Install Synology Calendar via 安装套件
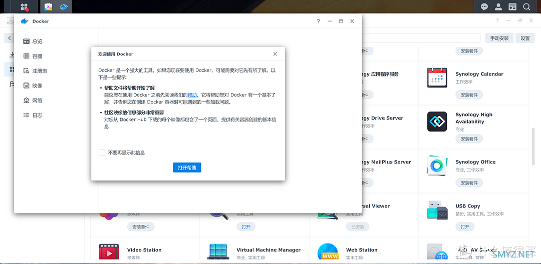The width and height of the screenshot is (541, 264). click(x=469, y=94)
